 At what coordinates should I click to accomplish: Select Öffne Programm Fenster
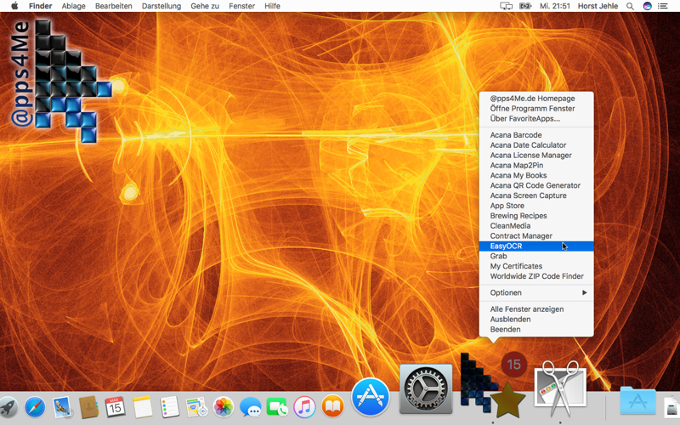(536, 109)
